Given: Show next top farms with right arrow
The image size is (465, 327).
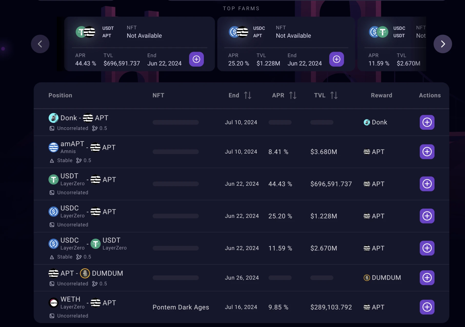Looking at the screenshot, I should coord(442,44).
